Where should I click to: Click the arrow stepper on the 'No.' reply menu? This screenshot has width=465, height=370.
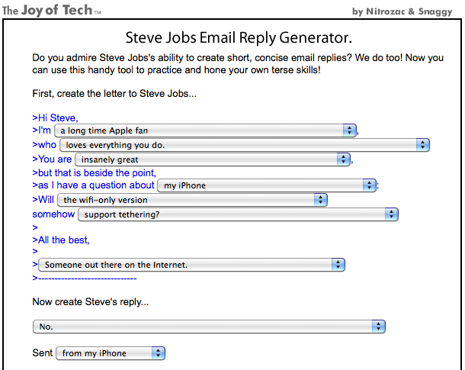379,327
